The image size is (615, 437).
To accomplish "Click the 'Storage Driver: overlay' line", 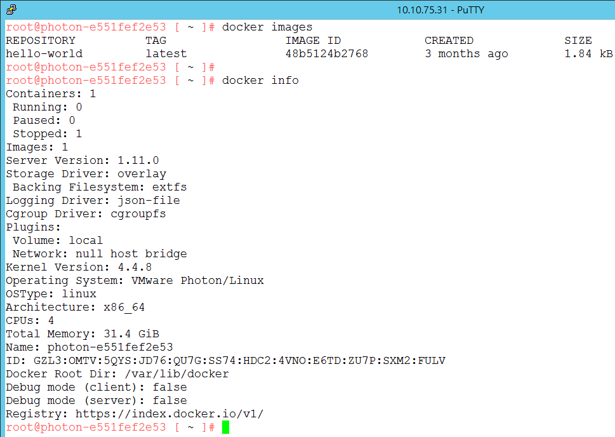I will click(86, 174).
